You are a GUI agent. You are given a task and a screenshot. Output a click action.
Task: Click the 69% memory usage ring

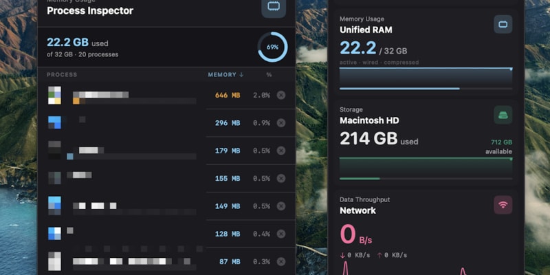tap(272, 47)
